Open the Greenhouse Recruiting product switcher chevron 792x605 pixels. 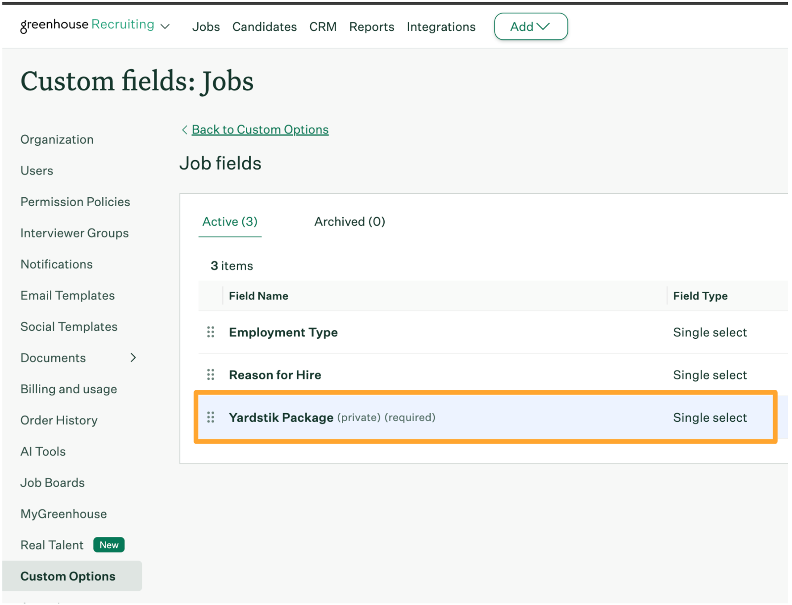click(166, 27)
